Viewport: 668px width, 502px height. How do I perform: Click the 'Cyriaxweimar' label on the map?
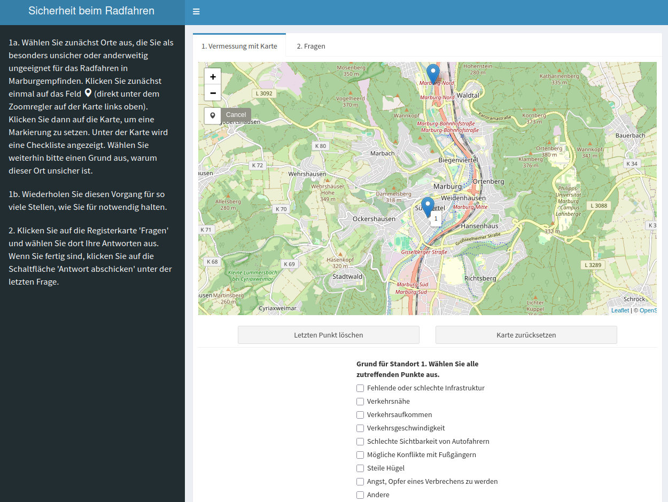click(x=277, y=308)
